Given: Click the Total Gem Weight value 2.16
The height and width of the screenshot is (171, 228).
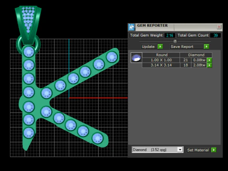Looking at the screenshot, I should pyautogui.click(x=170, y=35).
